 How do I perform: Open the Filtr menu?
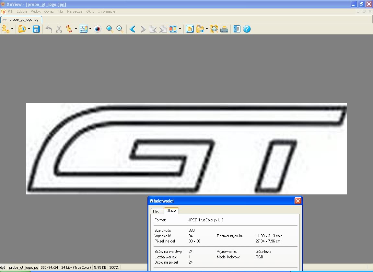60,11
